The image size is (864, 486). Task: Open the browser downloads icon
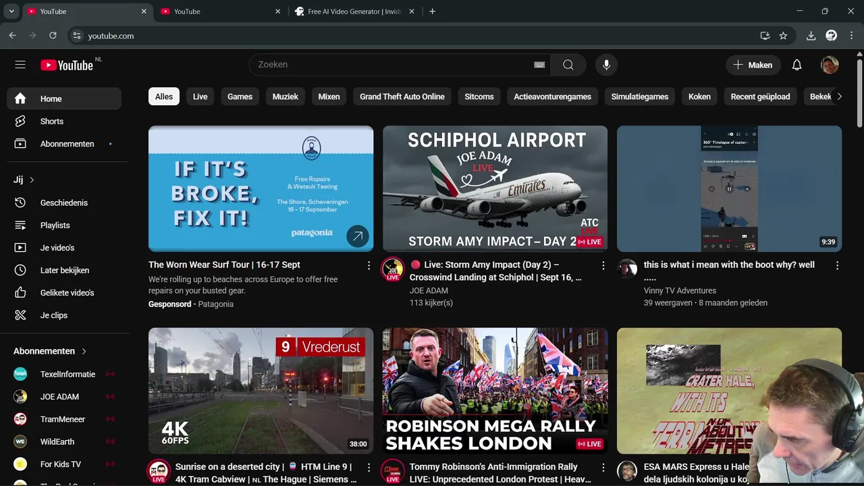[811, 36]
